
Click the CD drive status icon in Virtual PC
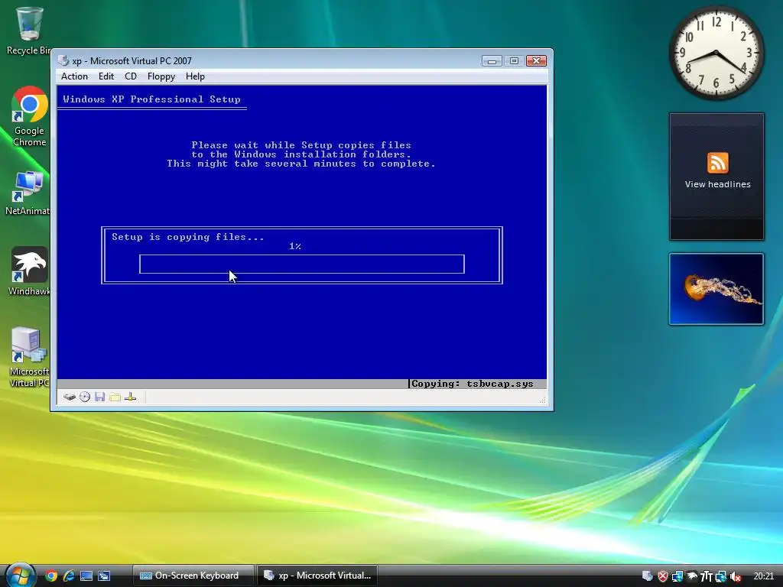tap(85, 397)
